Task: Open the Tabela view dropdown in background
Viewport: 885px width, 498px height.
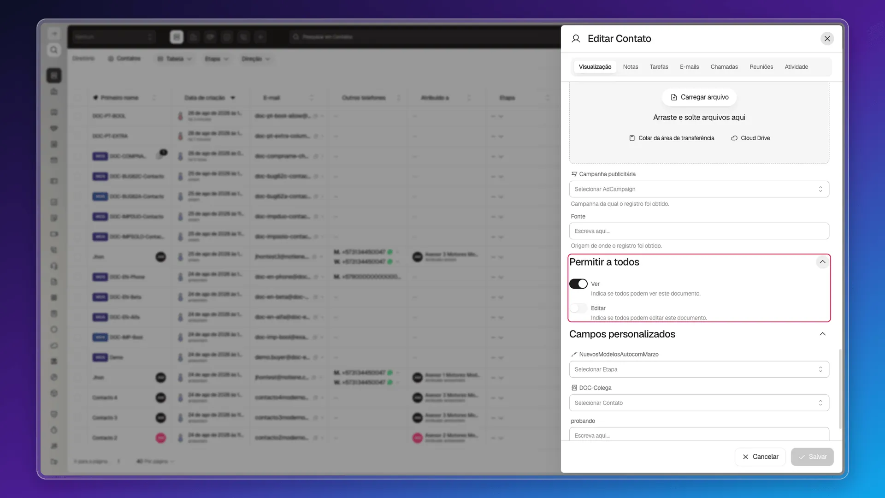Action: [x=175, y=59]
